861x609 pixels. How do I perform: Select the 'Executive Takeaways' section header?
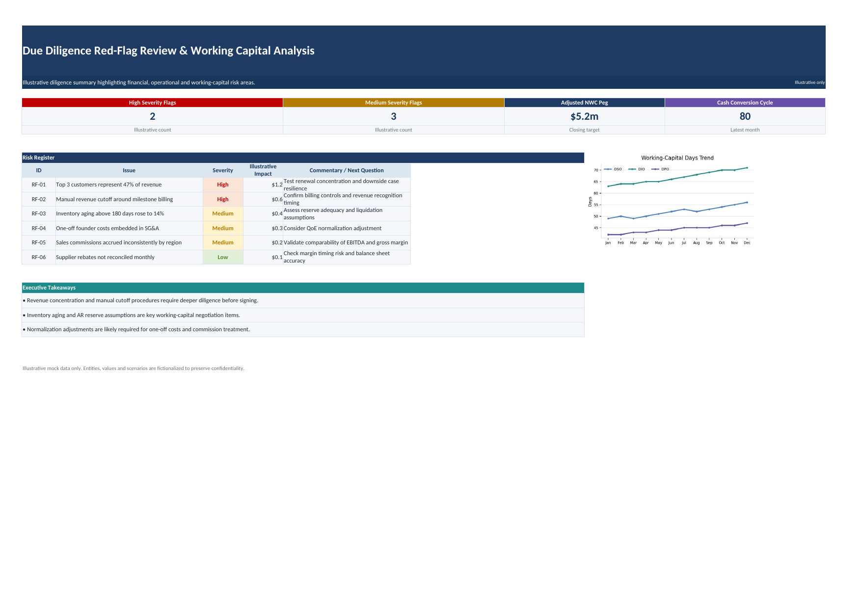(x=303, y=288)
